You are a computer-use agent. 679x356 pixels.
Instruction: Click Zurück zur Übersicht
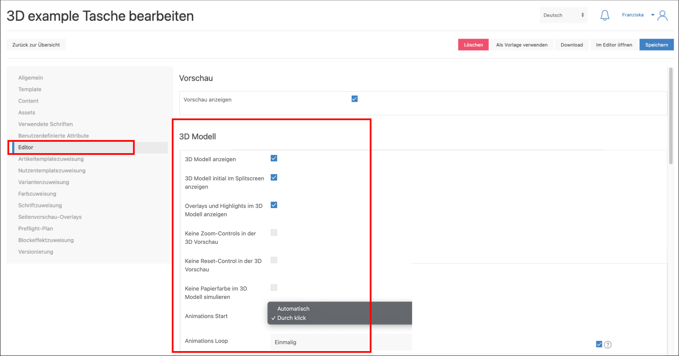pos(36,45)
